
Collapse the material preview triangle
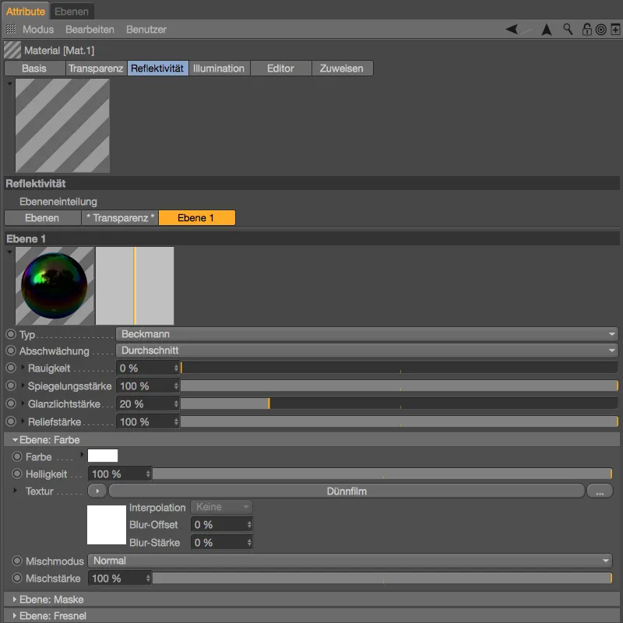[x=9, y=83]
